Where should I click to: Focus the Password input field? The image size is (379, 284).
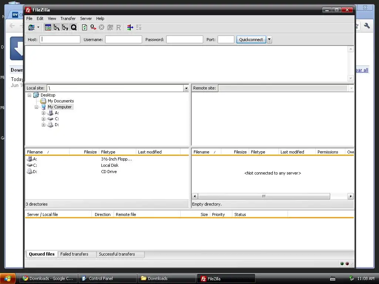click(185, 39)
